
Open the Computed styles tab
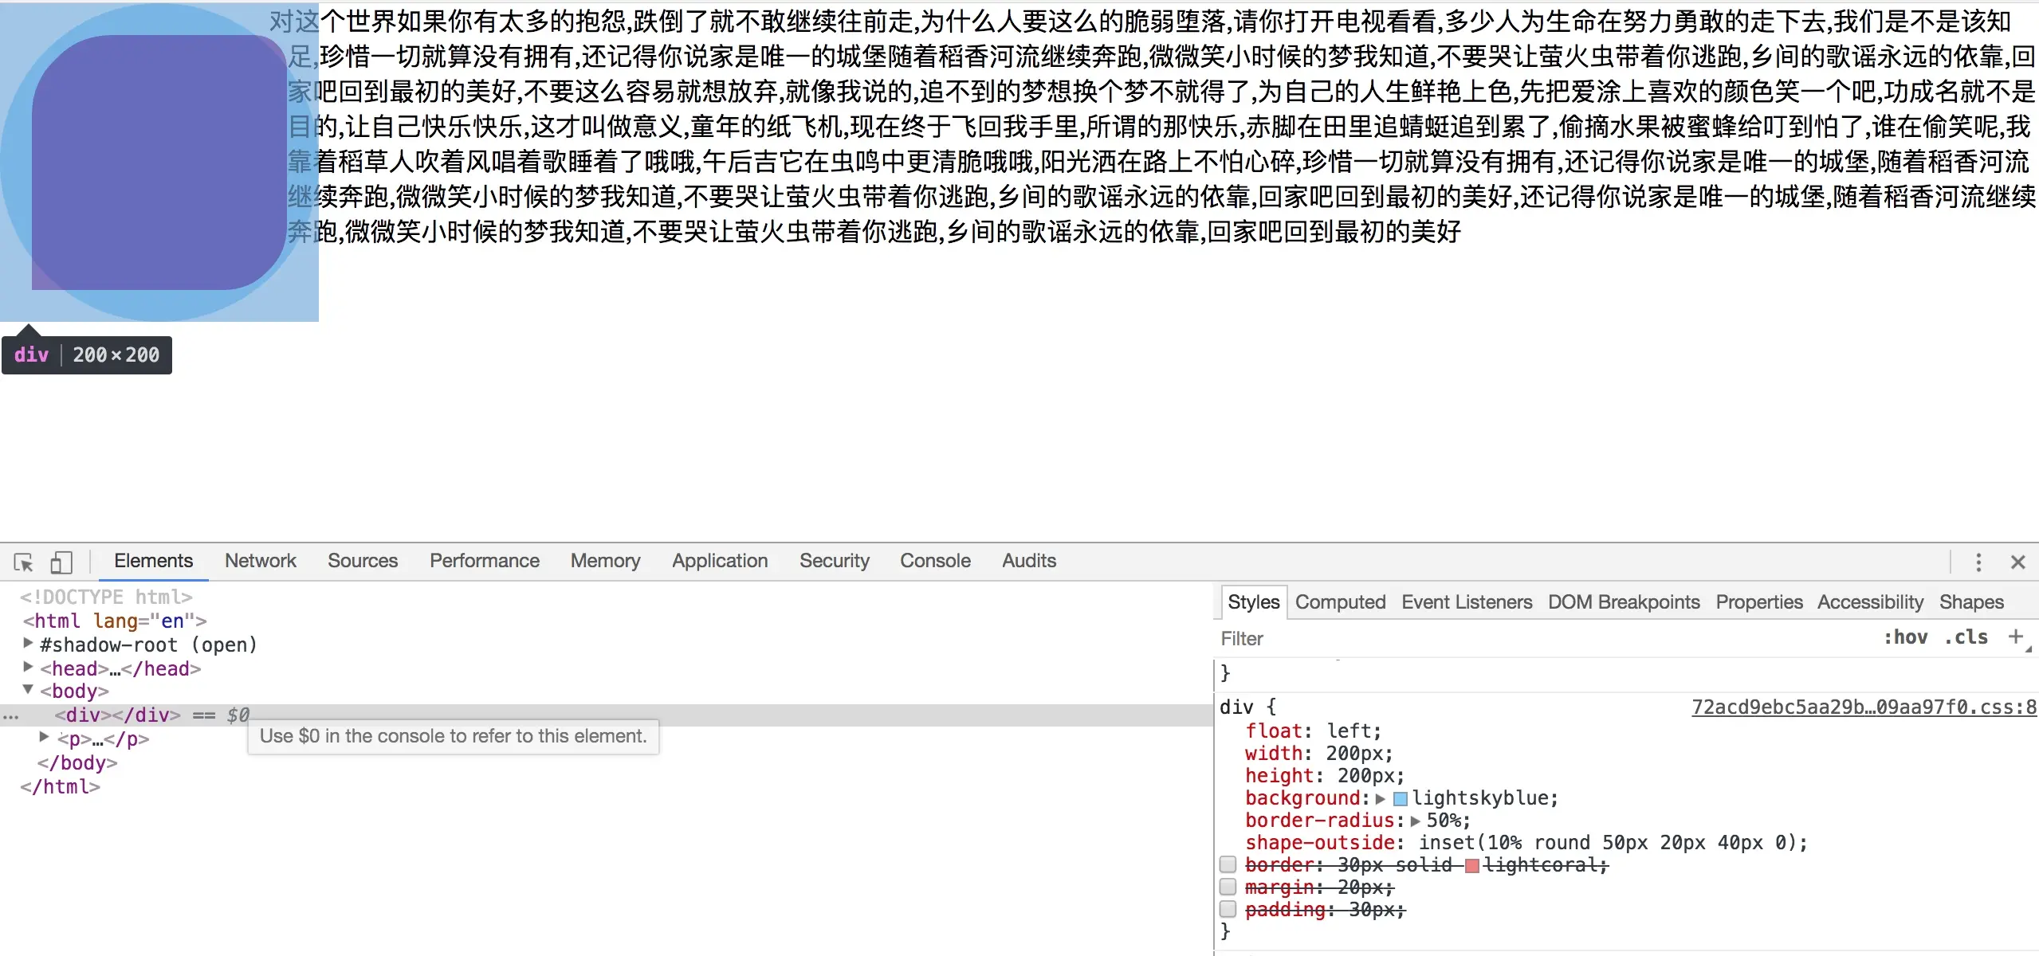[x=1340, y=602]
